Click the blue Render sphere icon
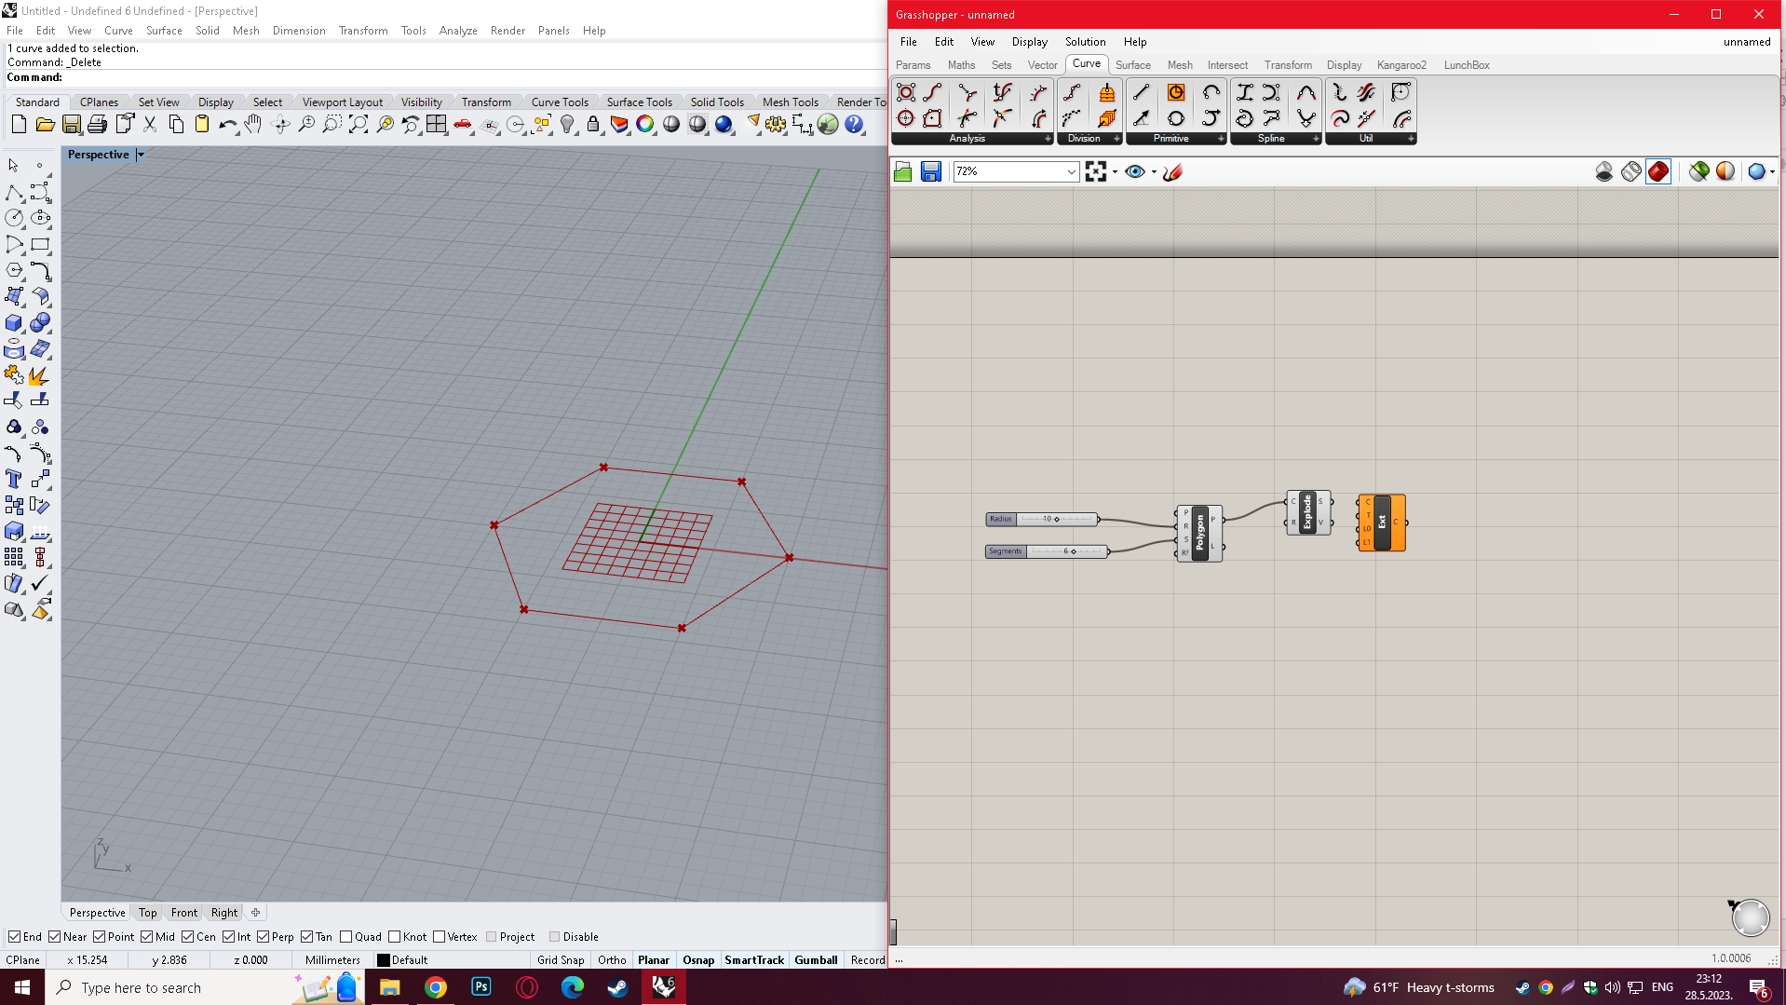This screenshot has height=1005, width=1786. (724, 124)
